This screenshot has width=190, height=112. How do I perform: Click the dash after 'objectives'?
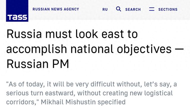coord(179,49)
